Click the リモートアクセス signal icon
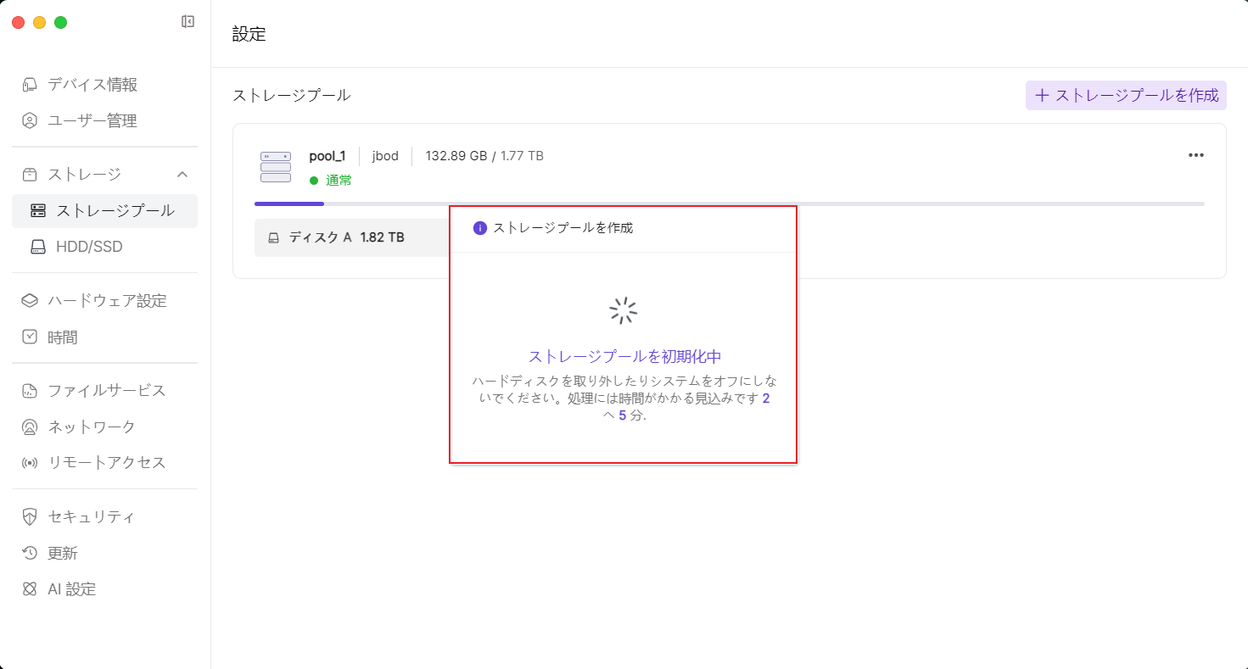The width and height of the screenshot is (1248, 669). (x=30, y=463)
